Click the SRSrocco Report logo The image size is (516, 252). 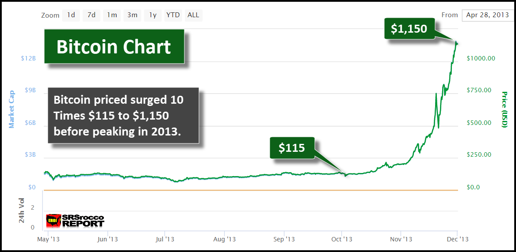[75, 220]
